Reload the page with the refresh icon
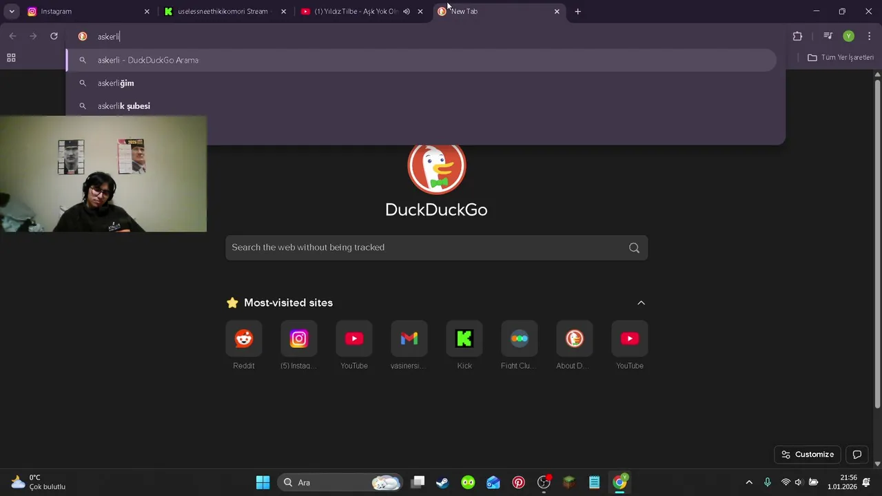 [x=54, y=36]
